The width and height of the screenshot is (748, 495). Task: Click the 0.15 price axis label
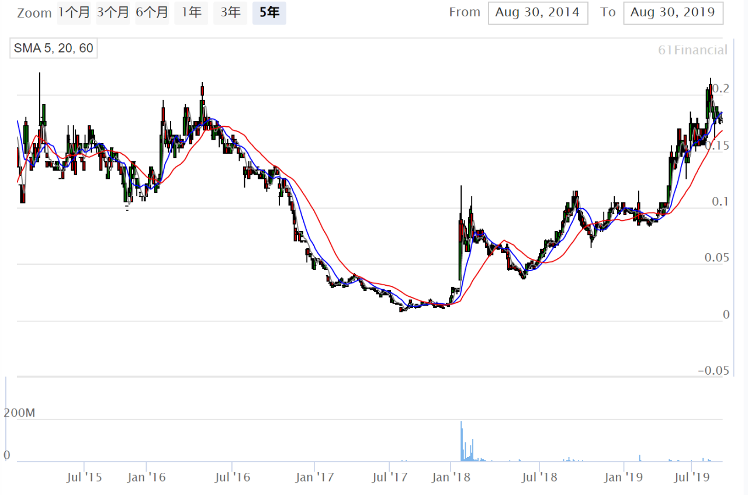[x=717, y=146]
